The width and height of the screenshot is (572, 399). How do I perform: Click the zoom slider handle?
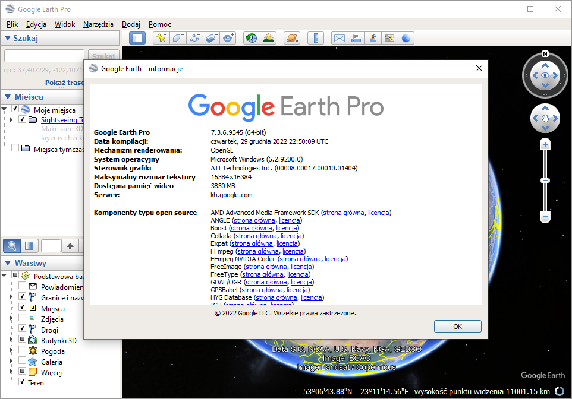tap(545, 180)
